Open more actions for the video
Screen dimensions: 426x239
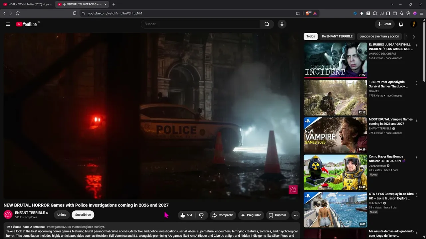point(296,215)
